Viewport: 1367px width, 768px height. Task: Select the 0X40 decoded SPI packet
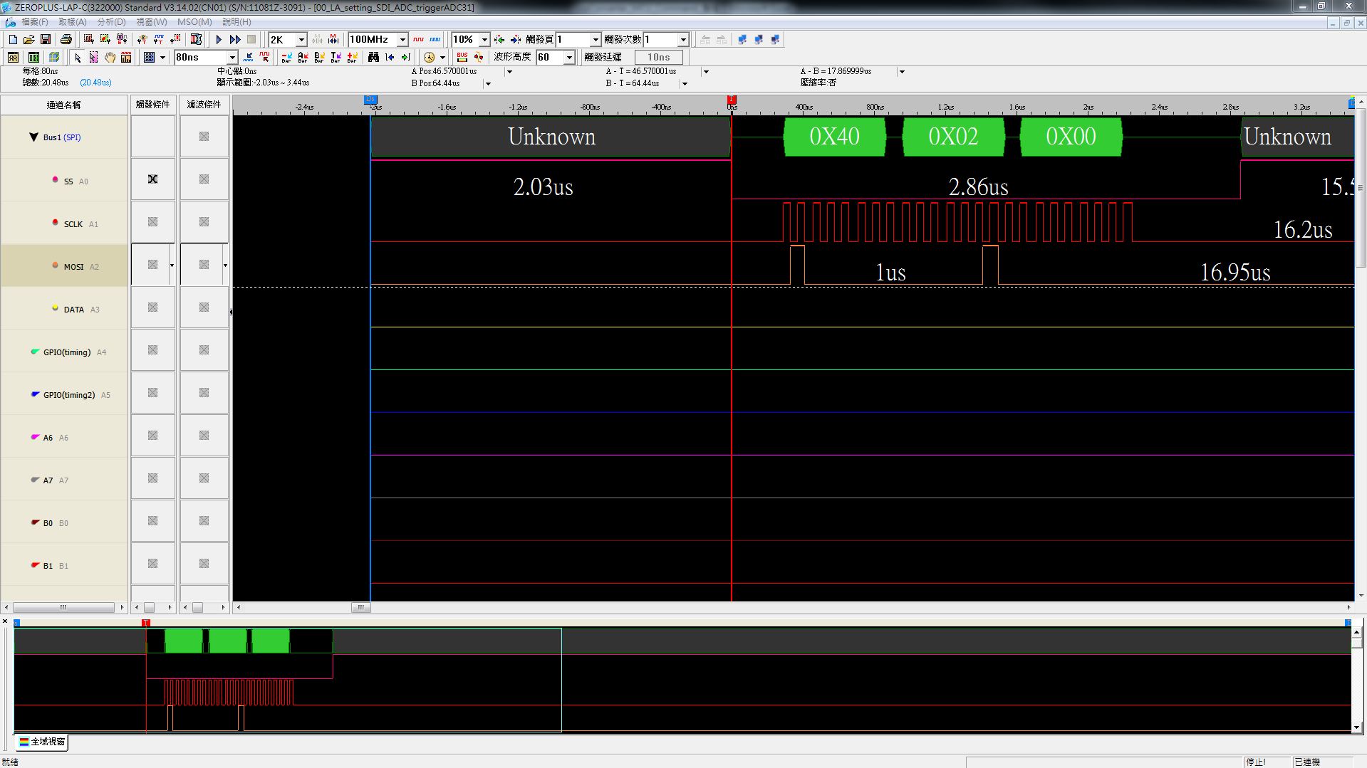pos(834,137)
